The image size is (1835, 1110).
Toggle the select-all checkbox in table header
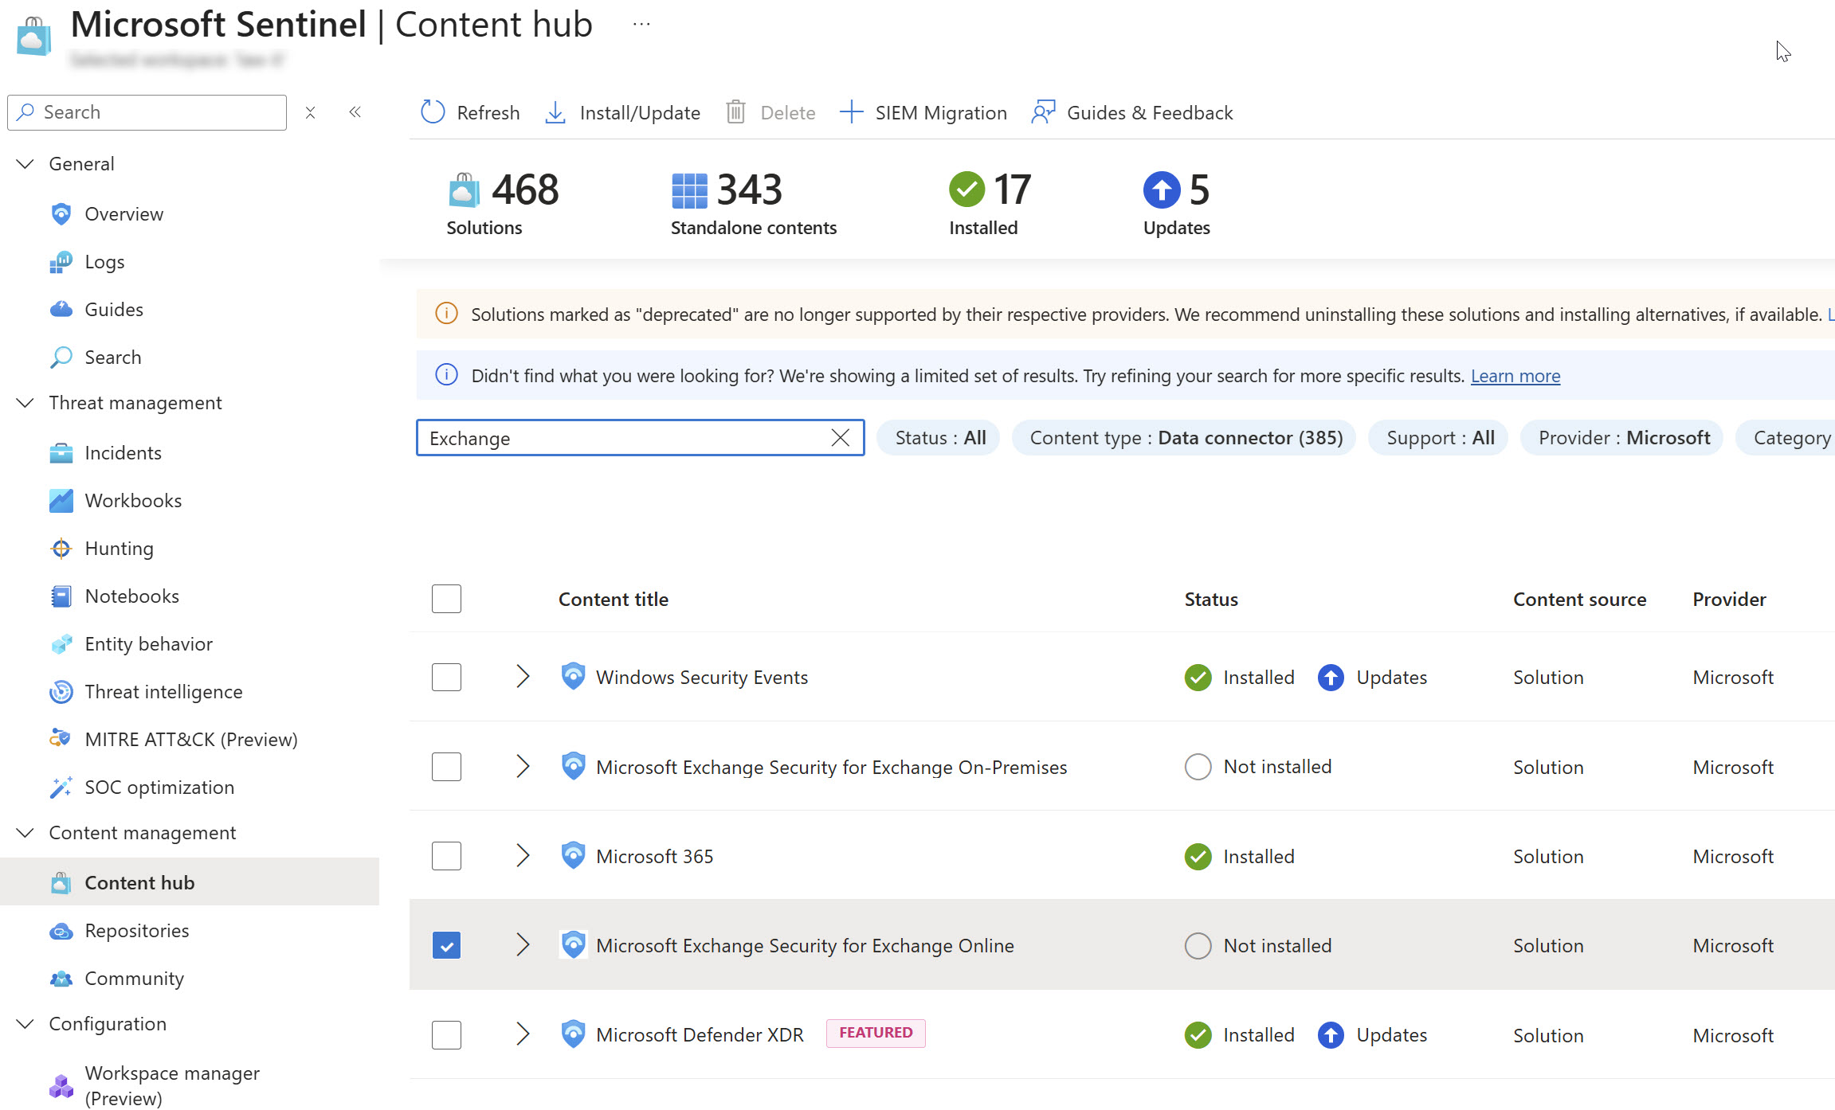[x=446, y=599]
